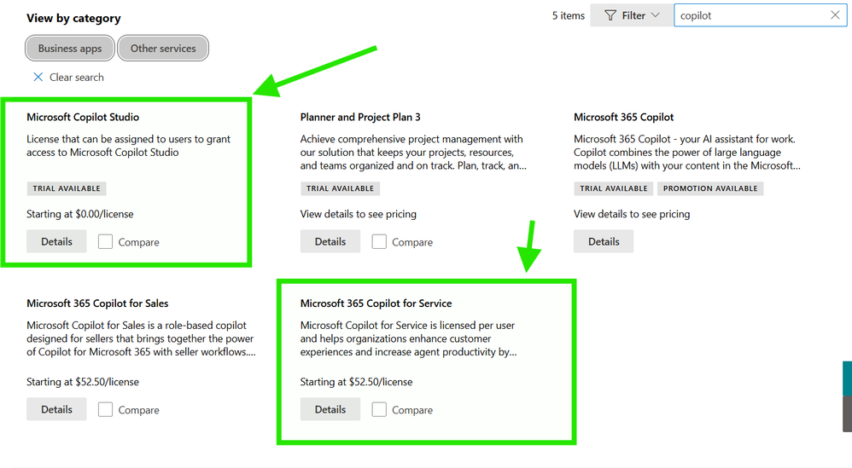Open Details for Microsoft 365 Copilot for Sales
This screenshot has height=468, width=852.
click(56, 409)
